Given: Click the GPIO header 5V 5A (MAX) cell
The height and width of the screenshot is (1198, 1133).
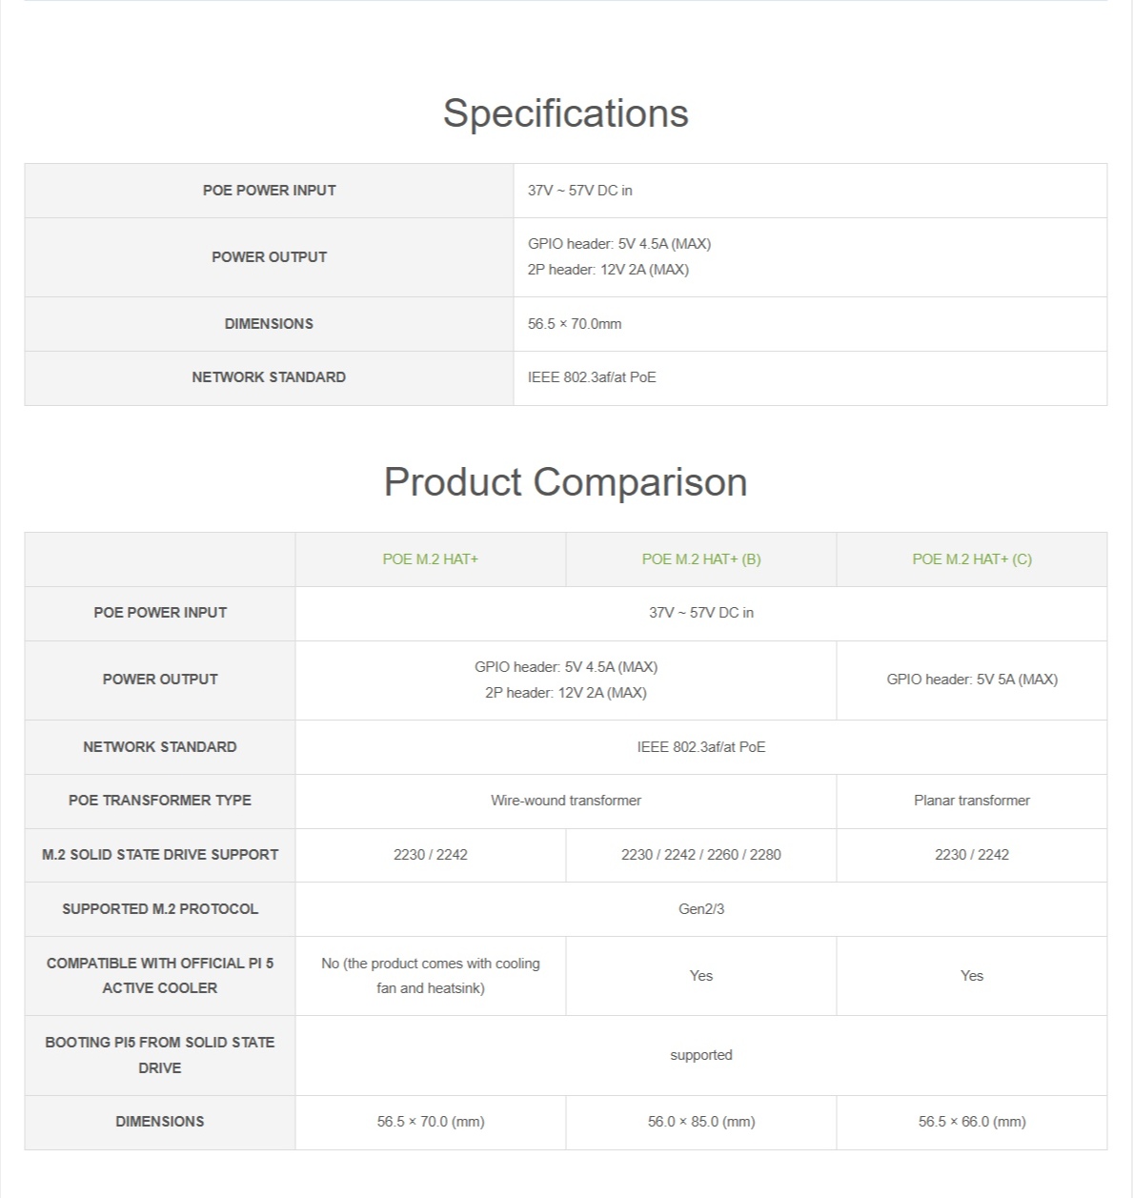Looking at the screenshot, I should (971, 680).
